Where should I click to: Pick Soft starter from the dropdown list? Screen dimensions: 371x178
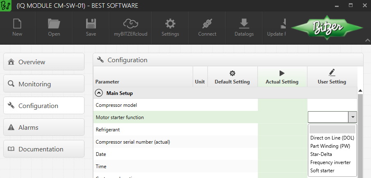coord(332,171)
